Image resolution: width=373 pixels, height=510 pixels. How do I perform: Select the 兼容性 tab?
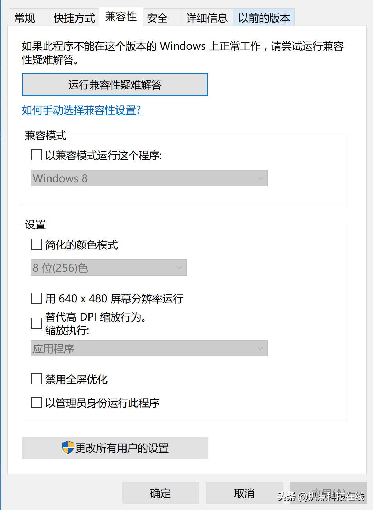coord(121,16)
